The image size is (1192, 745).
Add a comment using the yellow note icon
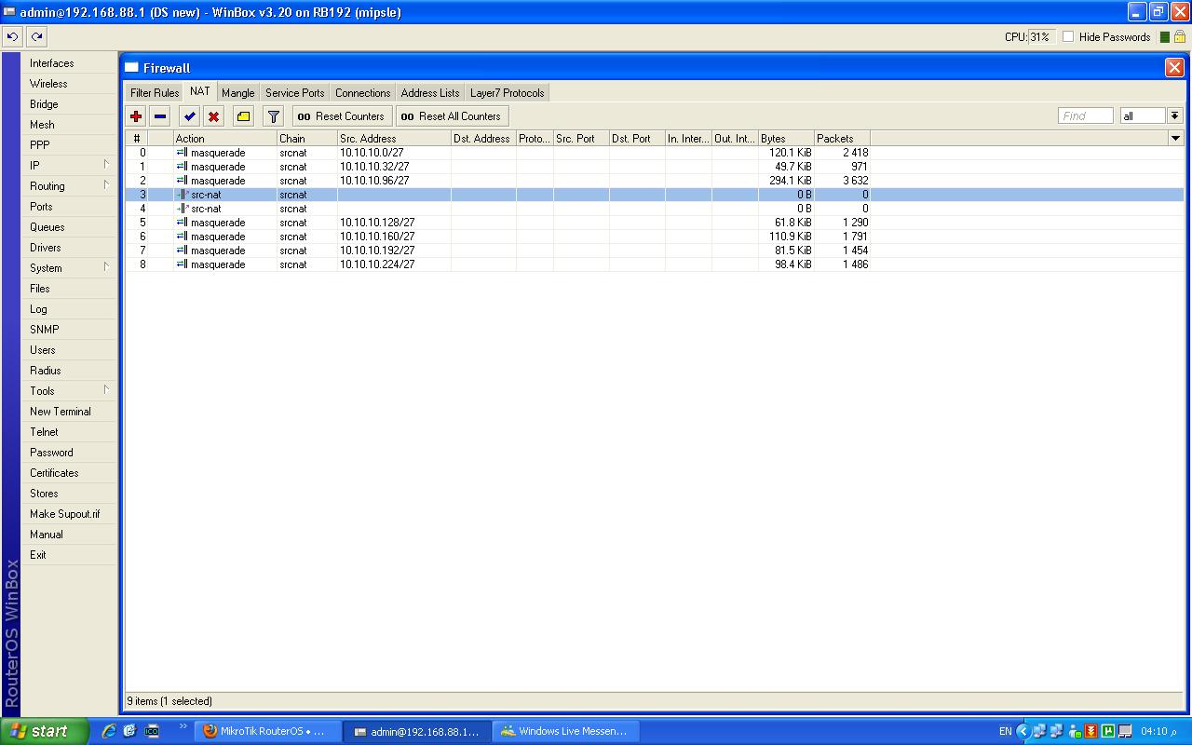[243, 116]
